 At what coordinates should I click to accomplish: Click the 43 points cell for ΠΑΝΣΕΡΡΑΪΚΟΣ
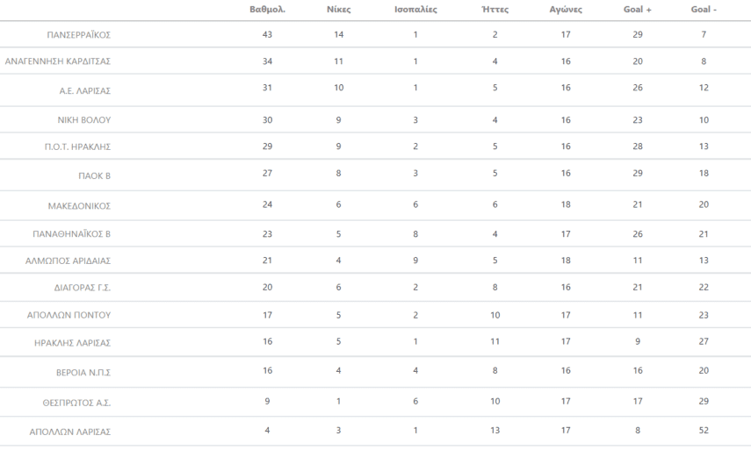(268, 33)
